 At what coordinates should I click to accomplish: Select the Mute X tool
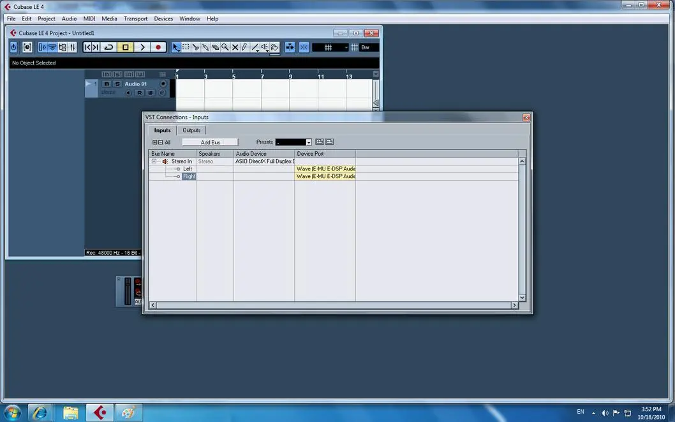tap(235, 47)
